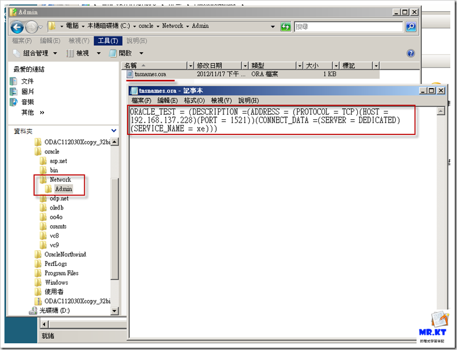Click the tnsnames.ora file in the list
This screenshot has width=457, height=350.
coord(150,74)
